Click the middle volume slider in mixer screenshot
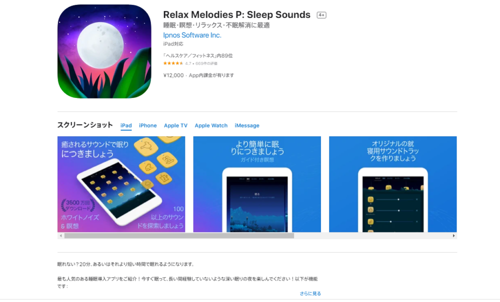This screenshot has width=500, height=302. point(395,210)
